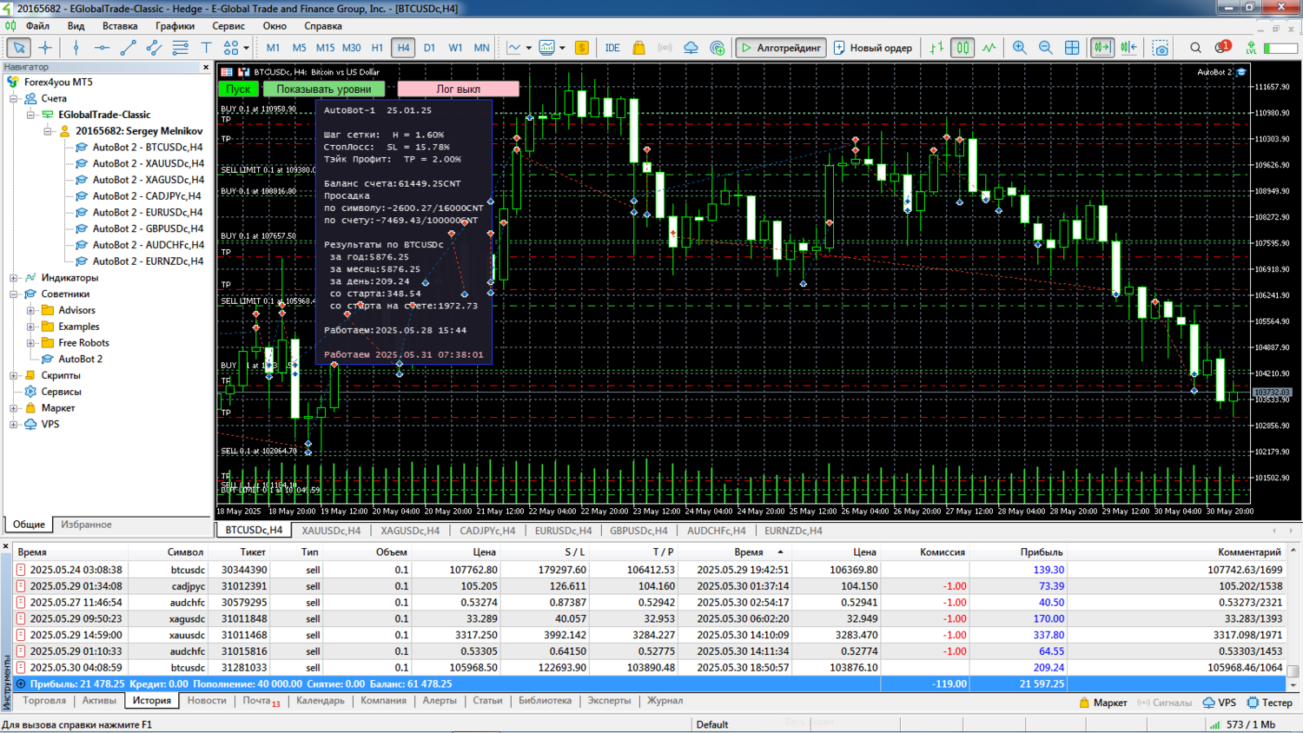The width and height of the screenshot is (1303, 733).
Task: Click the connection status 573 / 1 Mb
Action: pyautogui.click(x=1242, y=724)
